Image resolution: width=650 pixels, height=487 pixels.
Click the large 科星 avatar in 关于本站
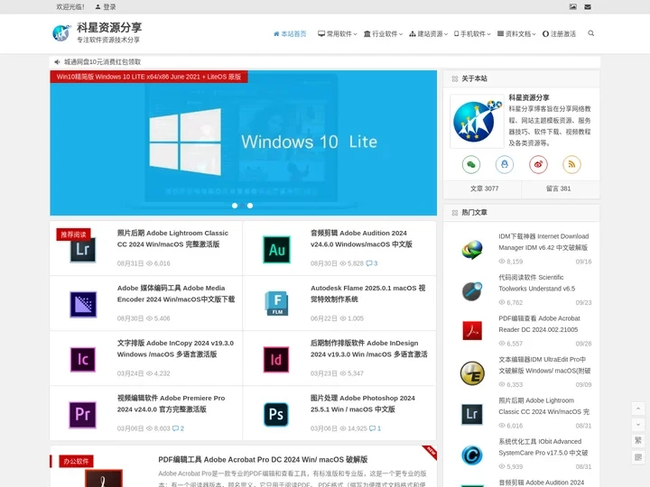pyautogui.click(x=478, y=122)
